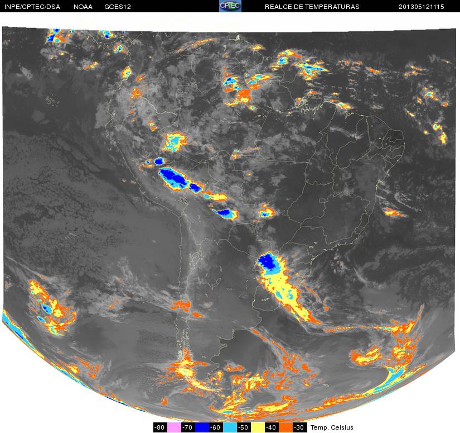Click the dark blue legend swatch

click(202, 427)
